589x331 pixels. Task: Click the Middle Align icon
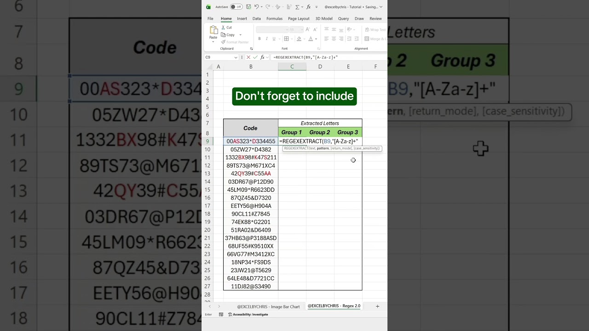334,29
